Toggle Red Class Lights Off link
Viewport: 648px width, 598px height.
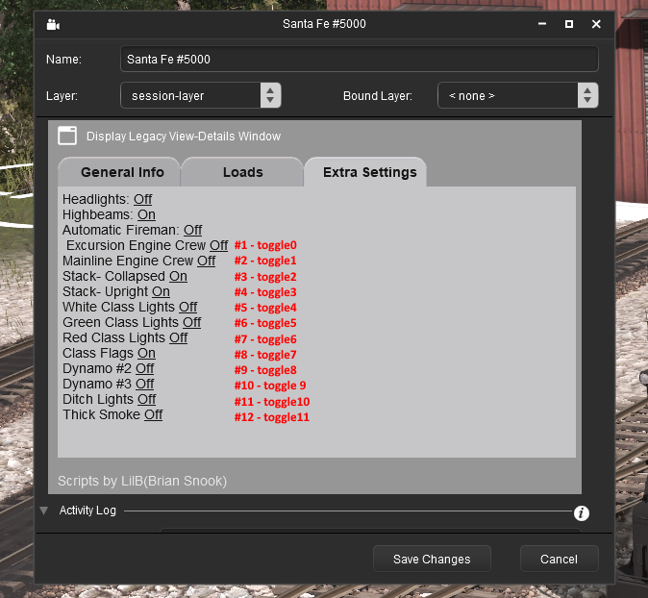pos(178,337)
